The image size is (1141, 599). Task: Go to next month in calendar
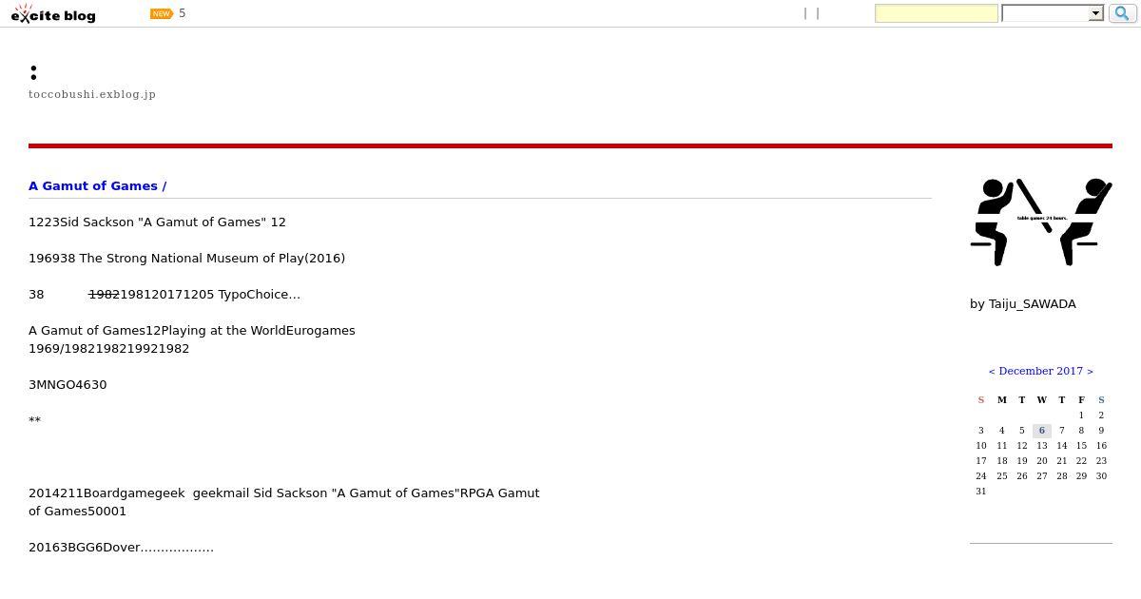(x=1090, y=371)
